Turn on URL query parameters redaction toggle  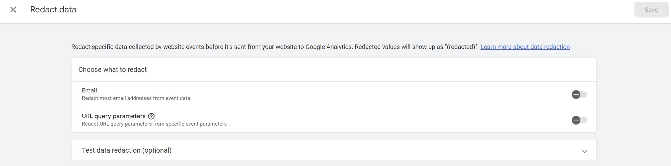coord(579,120)
